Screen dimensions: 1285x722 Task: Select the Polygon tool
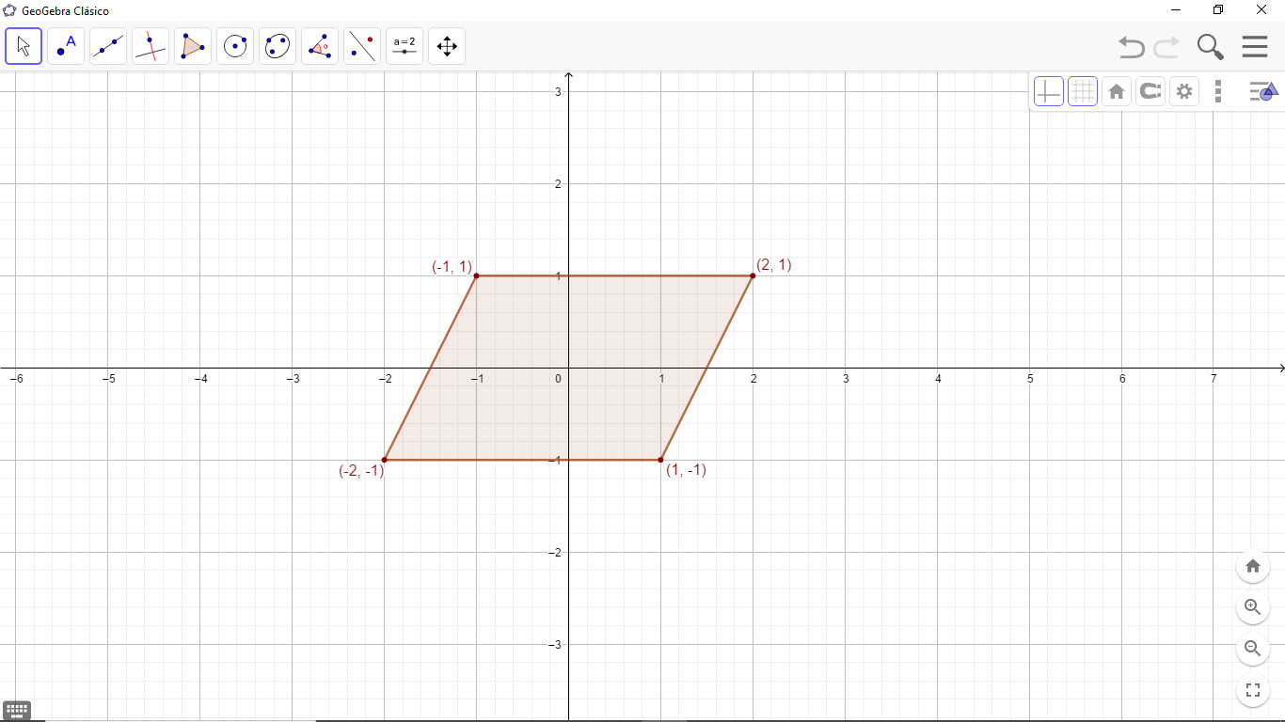click(x=193, y=46)
